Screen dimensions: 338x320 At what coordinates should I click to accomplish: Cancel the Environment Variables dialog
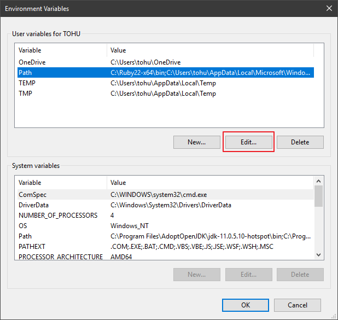(x=297, y=305)
